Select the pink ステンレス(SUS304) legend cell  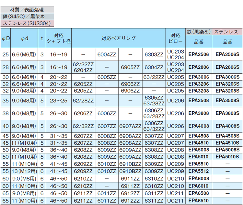[27, 23]
